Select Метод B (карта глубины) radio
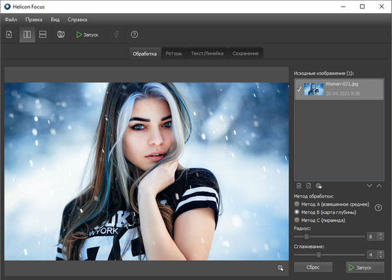 click(298, 212)
